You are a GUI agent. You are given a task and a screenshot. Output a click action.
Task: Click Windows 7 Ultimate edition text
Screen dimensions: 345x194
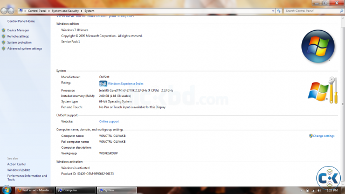[75, 30]
